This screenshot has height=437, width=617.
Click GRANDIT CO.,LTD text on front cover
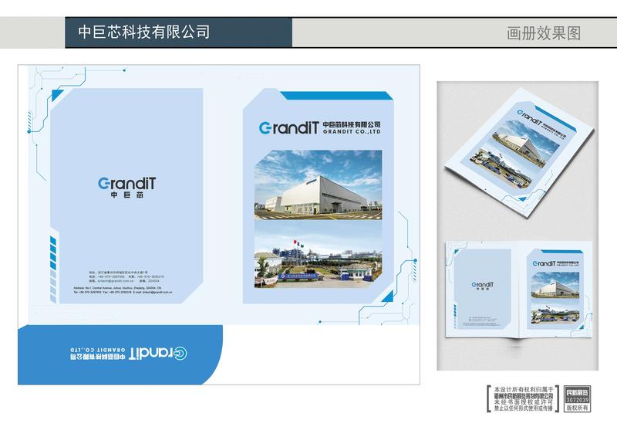pyautogui.click(x=352, y=131)
